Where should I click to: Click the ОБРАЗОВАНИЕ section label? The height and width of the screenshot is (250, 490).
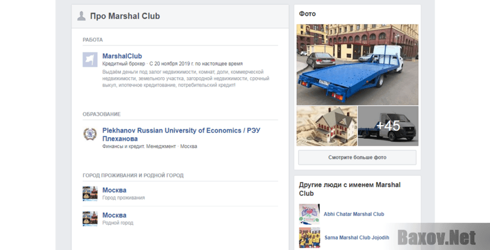[101, 114]
